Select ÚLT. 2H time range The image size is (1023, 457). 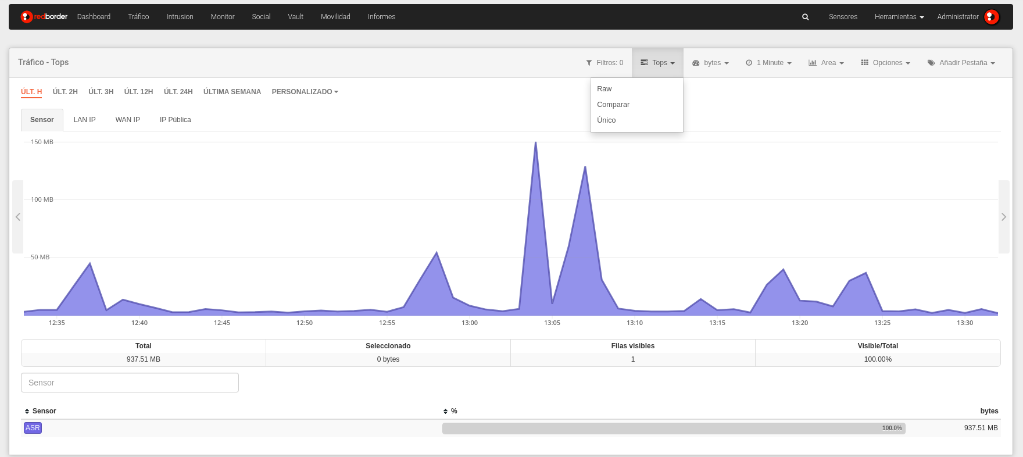pyautogui.click(x=65, y=92)
